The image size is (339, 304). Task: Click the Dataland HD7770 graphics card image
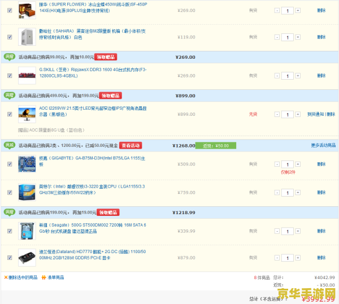coord(27,258)
